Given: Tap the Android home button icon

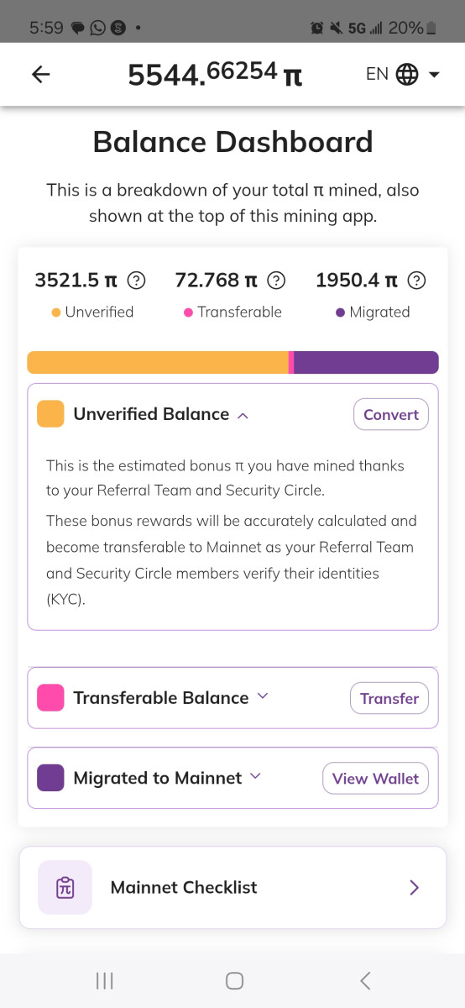Looking at the screenshot, I should point(235,980).
